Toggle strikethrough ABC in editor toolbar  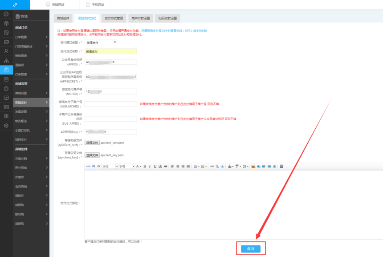point(166,166)
